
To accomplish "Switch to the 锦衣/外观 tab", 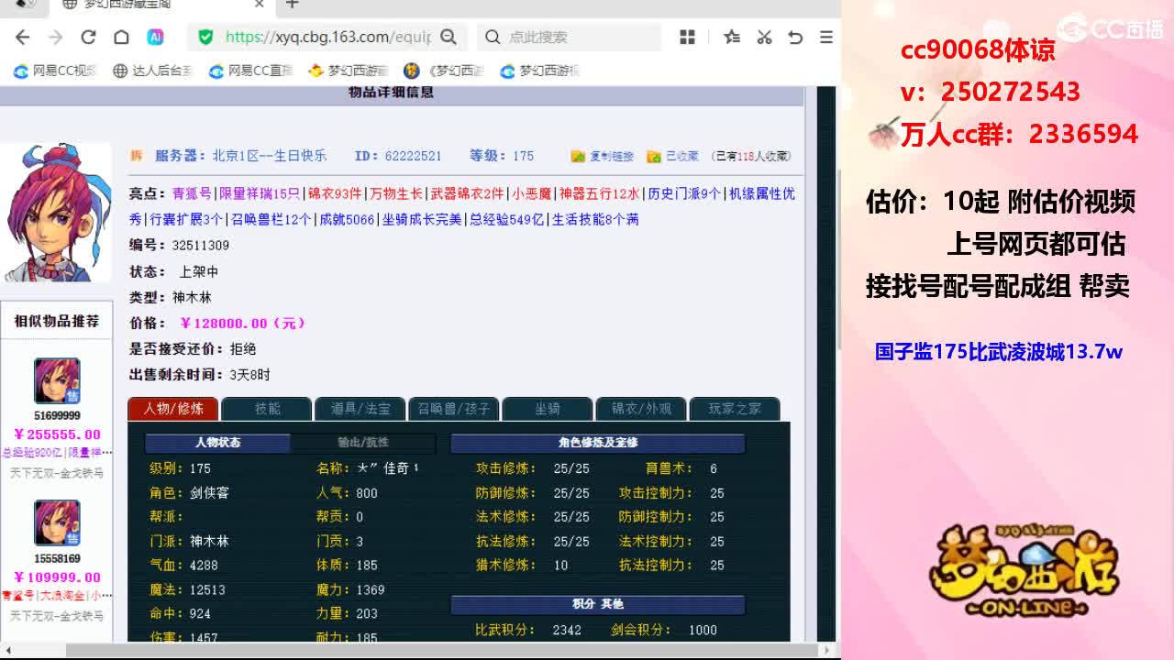I will pyautogui.click(x=641, y=409).
